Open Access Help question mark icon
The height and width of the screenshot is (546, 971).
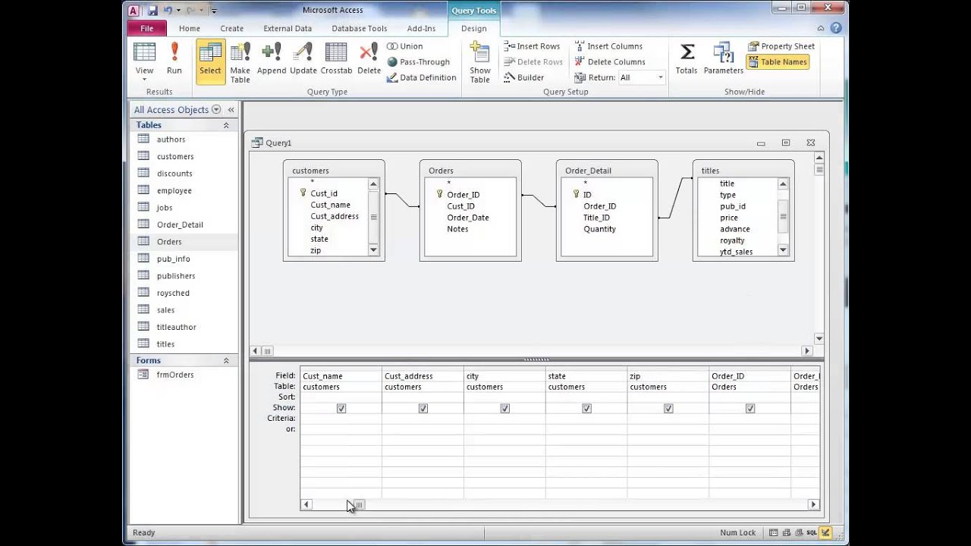coord(836,28)
